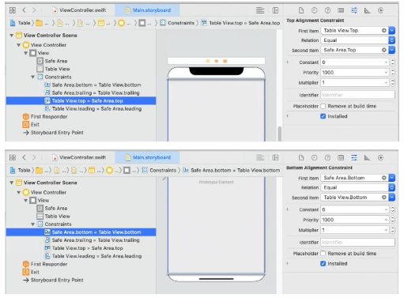Add variation plus beside Installed, Bottom Alignment Constraint inspector
This screenshot has height=298, width=404.
point(288,263)
